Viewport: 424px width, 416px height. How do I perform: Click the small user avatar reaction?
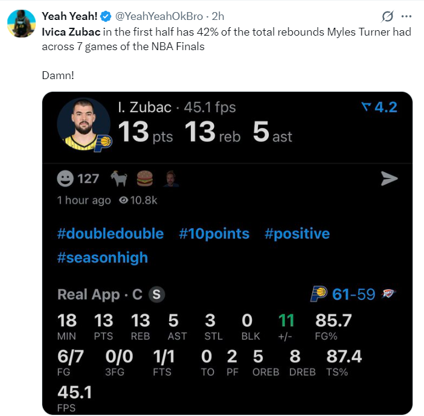pyautogui.click(x=171, y=178)
